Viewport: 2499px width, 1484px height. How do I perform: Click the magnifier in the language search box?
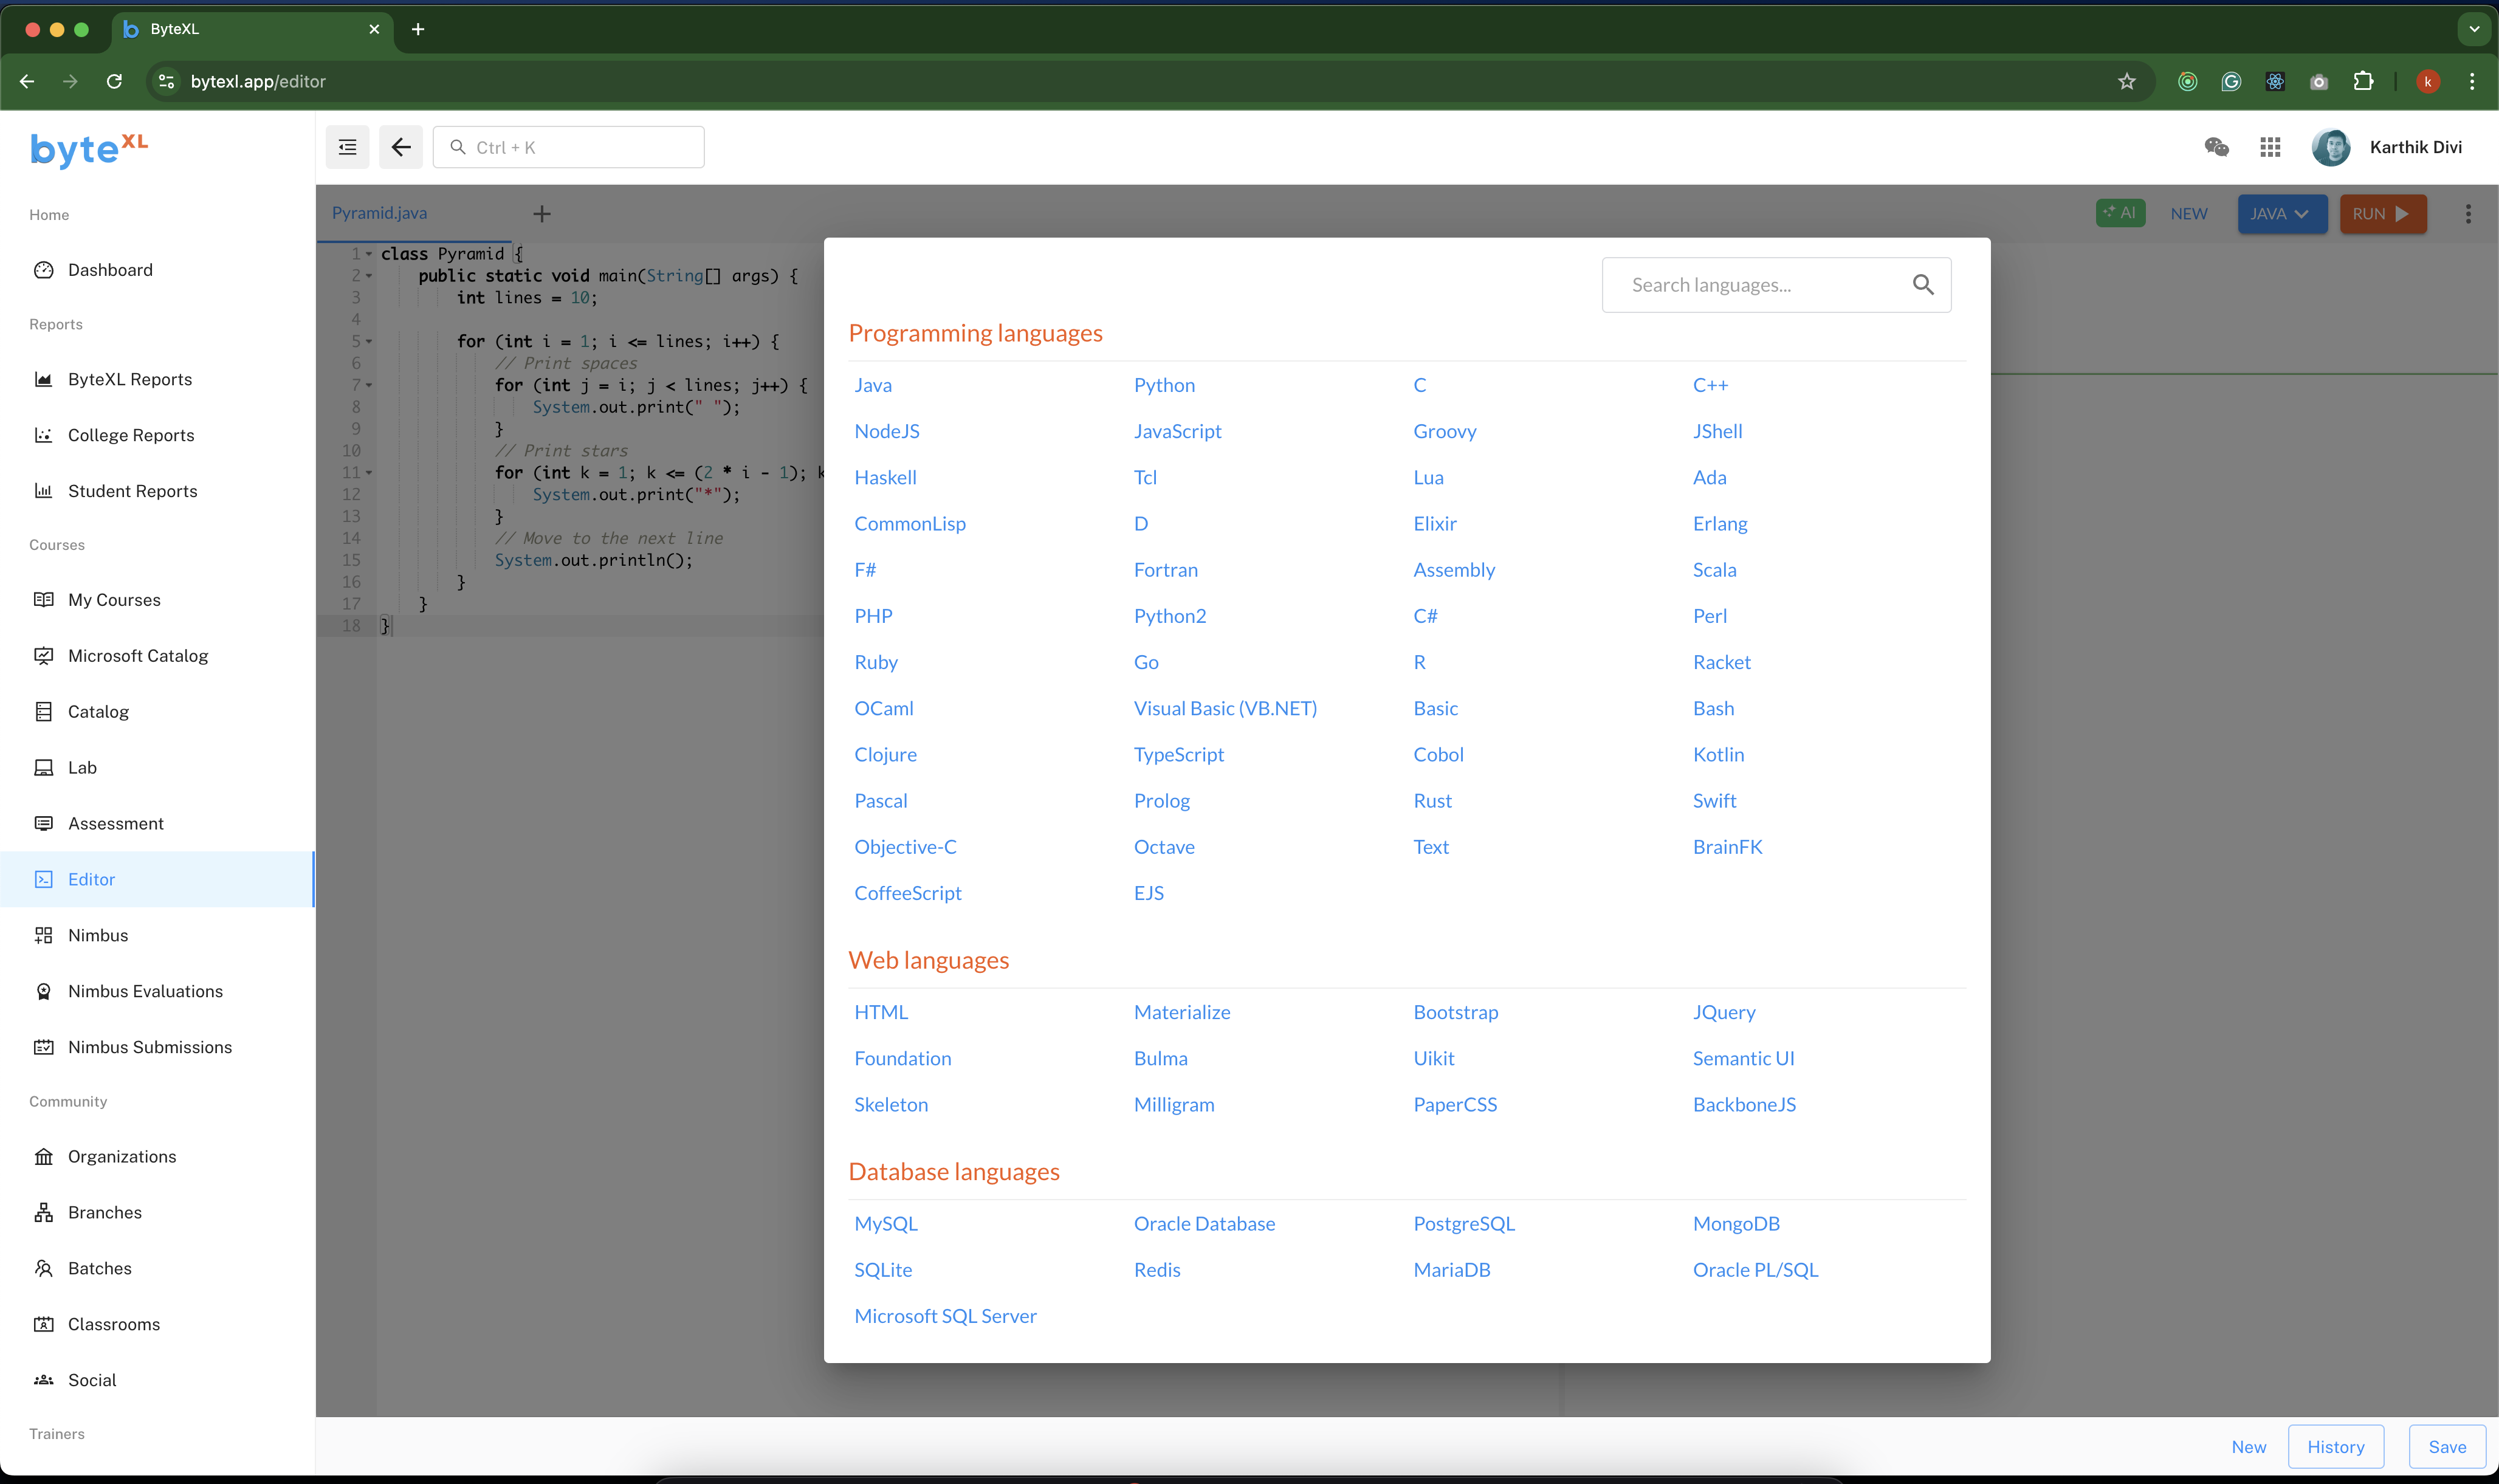(1923, 284)
